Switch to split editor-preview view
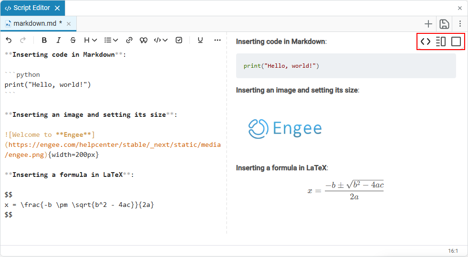This screenshot has width=468, height=257. coord(440,41)
